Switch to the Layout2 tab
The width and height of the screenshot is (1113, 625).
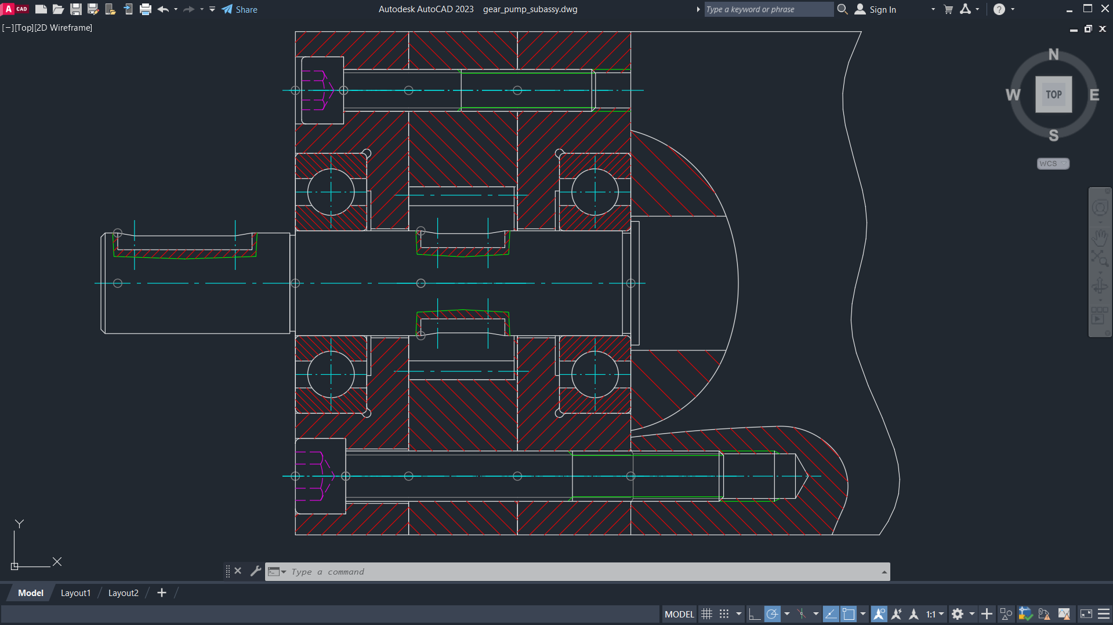[123, 593]
